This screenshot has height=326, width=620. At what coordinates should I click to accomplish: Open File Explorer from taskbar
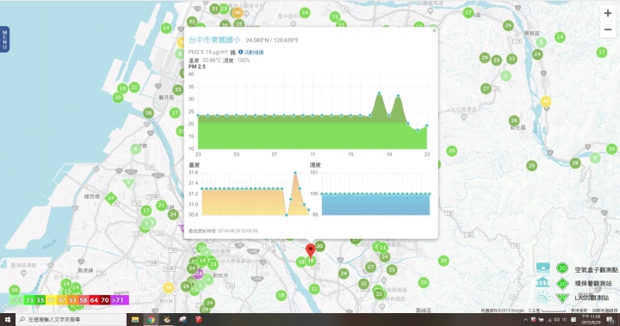click(135, 319)
